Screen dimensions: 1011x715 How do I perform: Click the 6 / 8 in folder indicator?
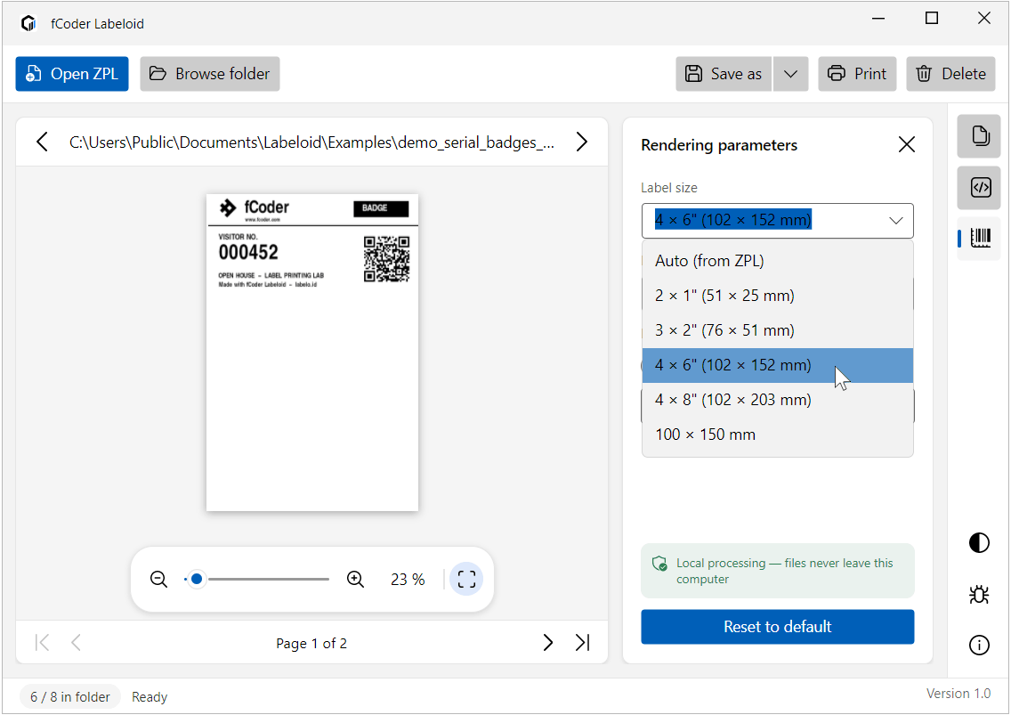coord(70,697)
